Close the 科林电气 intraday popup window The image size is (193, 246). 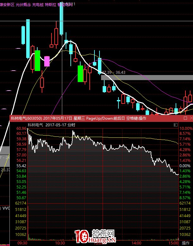pos(191,118)
